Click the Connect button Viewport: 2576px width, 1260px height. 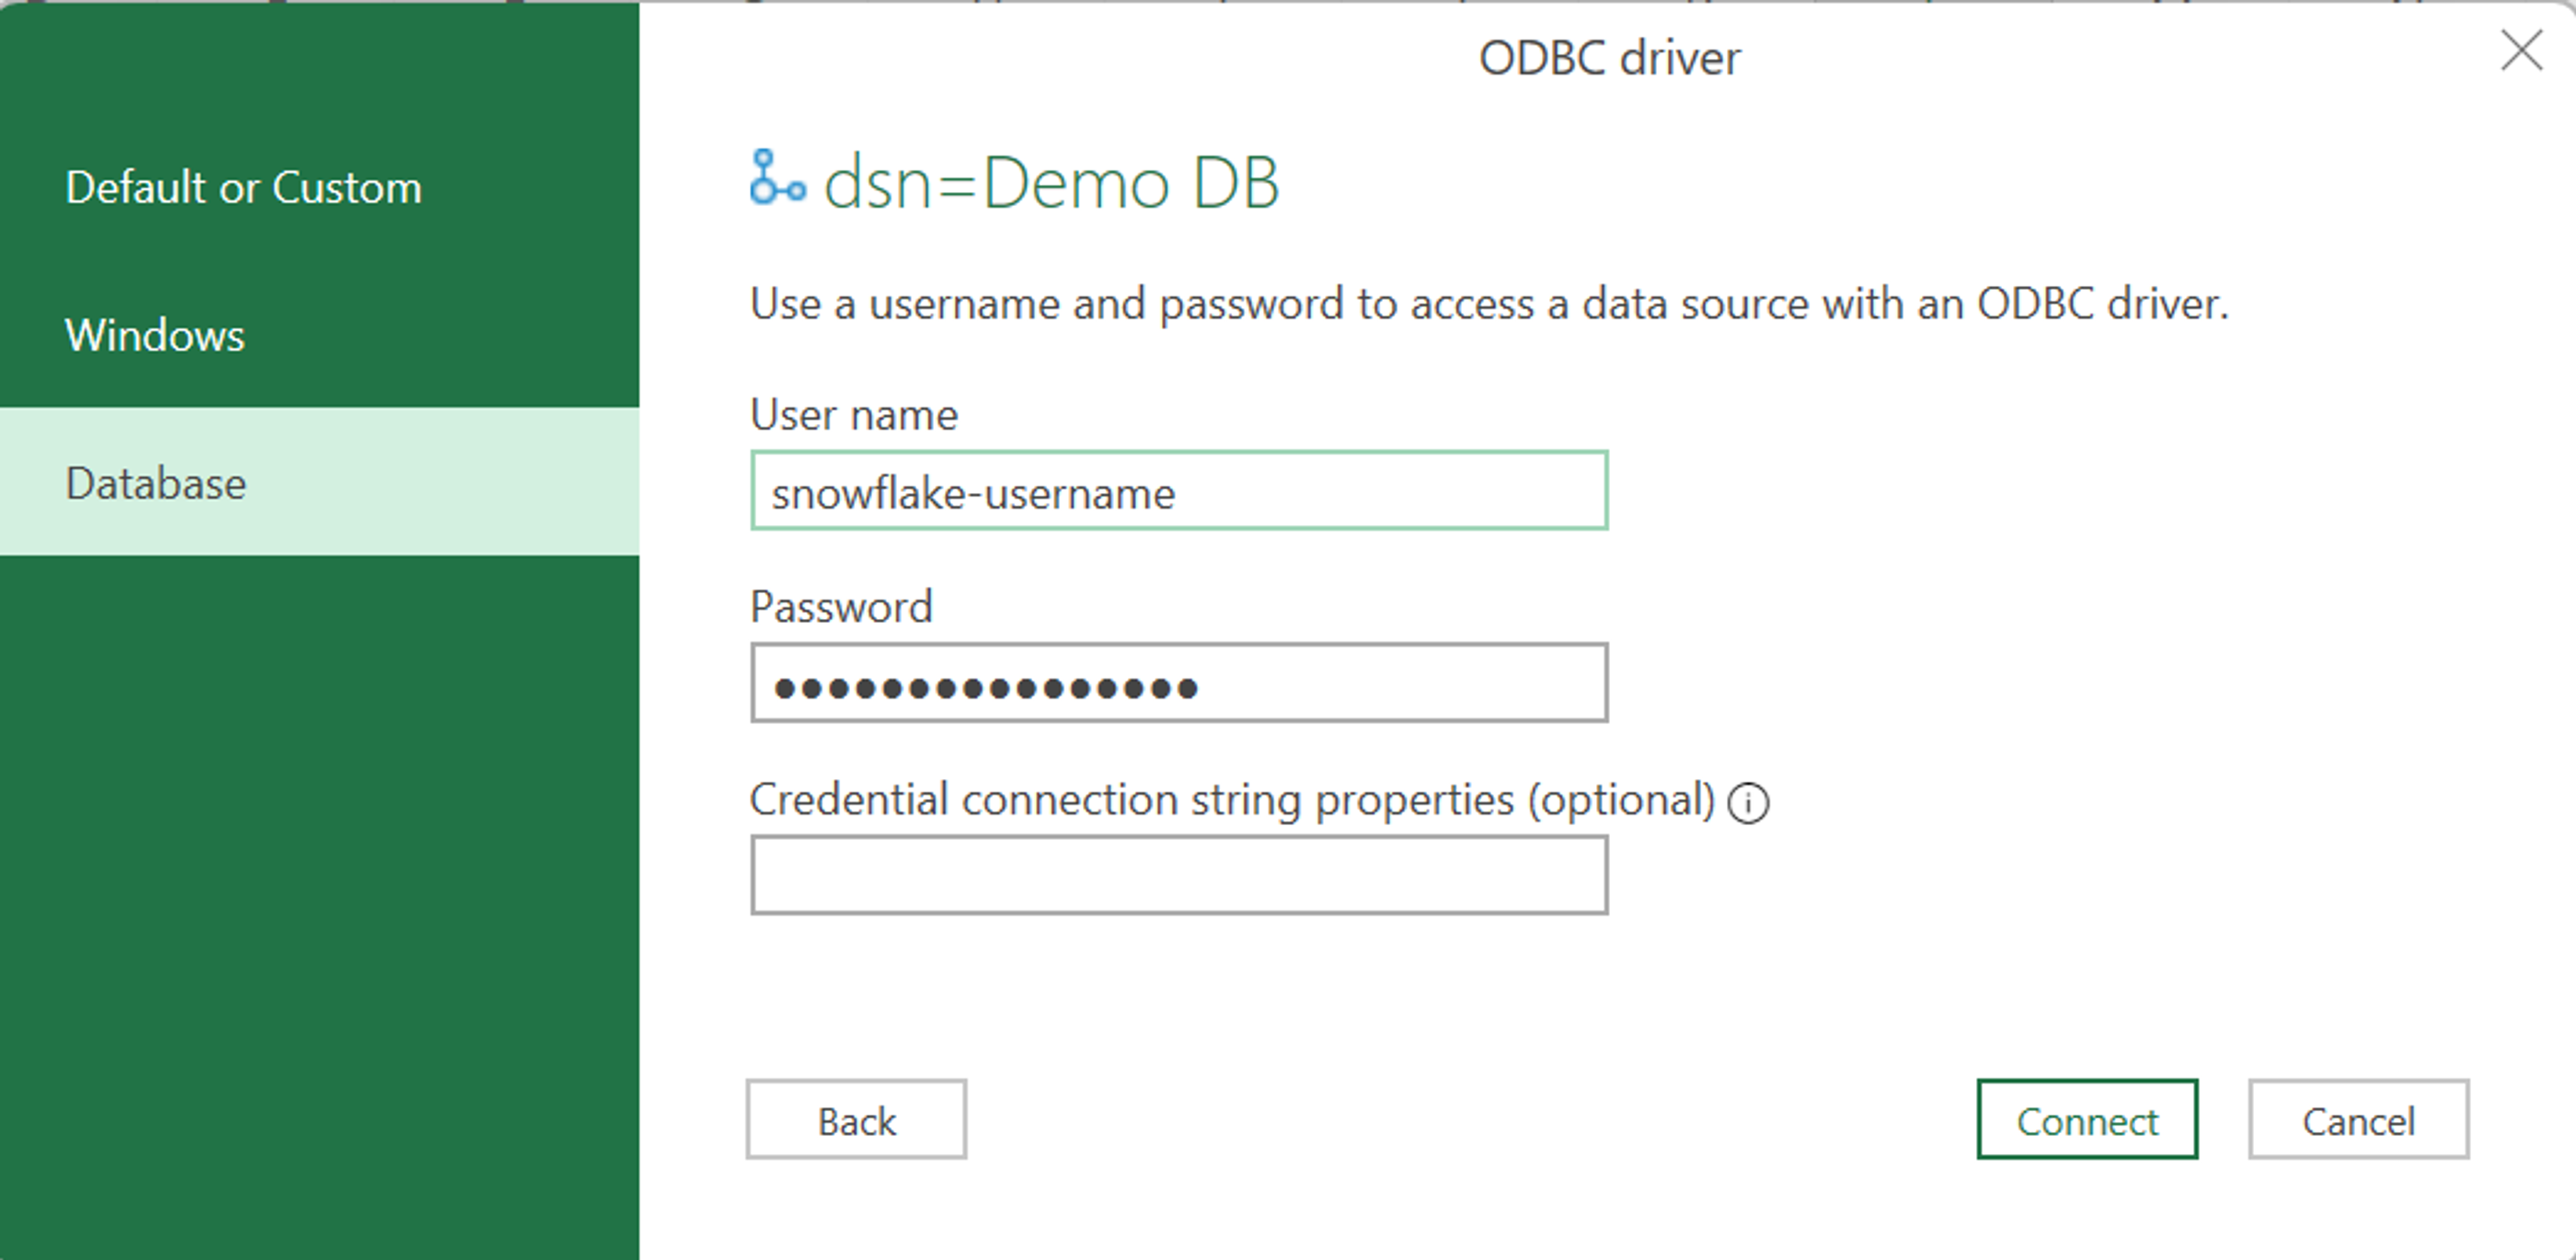(2087, 1120)
